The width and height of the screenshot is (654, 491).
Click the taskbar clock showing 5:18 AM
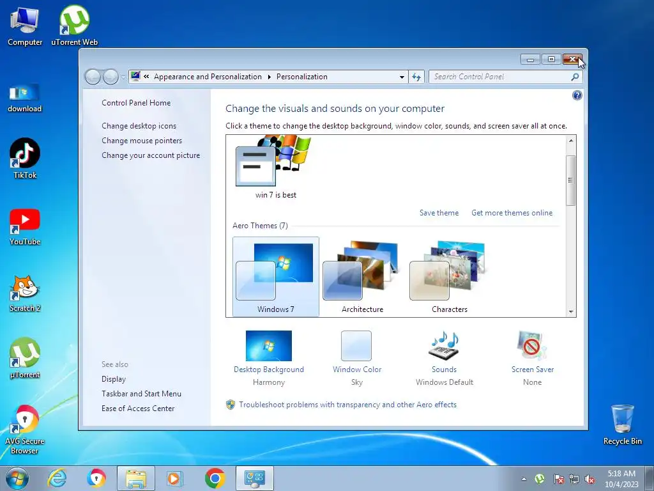(621, 479)
